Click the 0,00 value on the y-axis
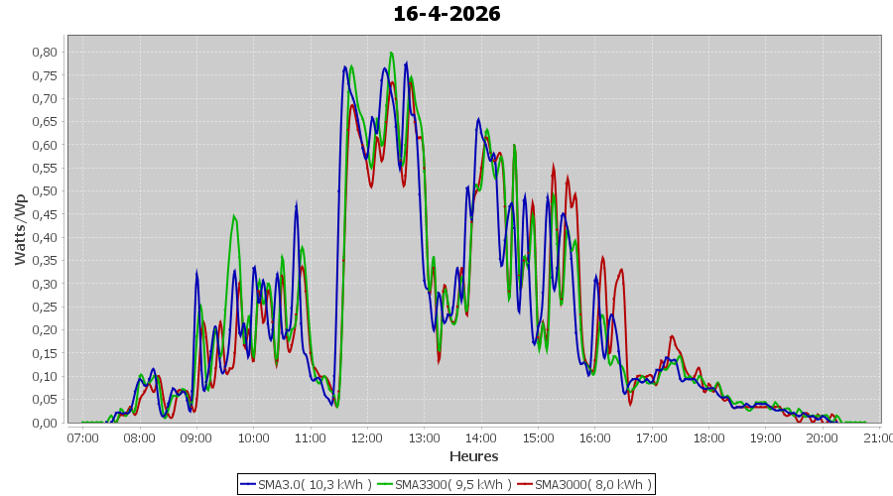 [x=46, y=423]
